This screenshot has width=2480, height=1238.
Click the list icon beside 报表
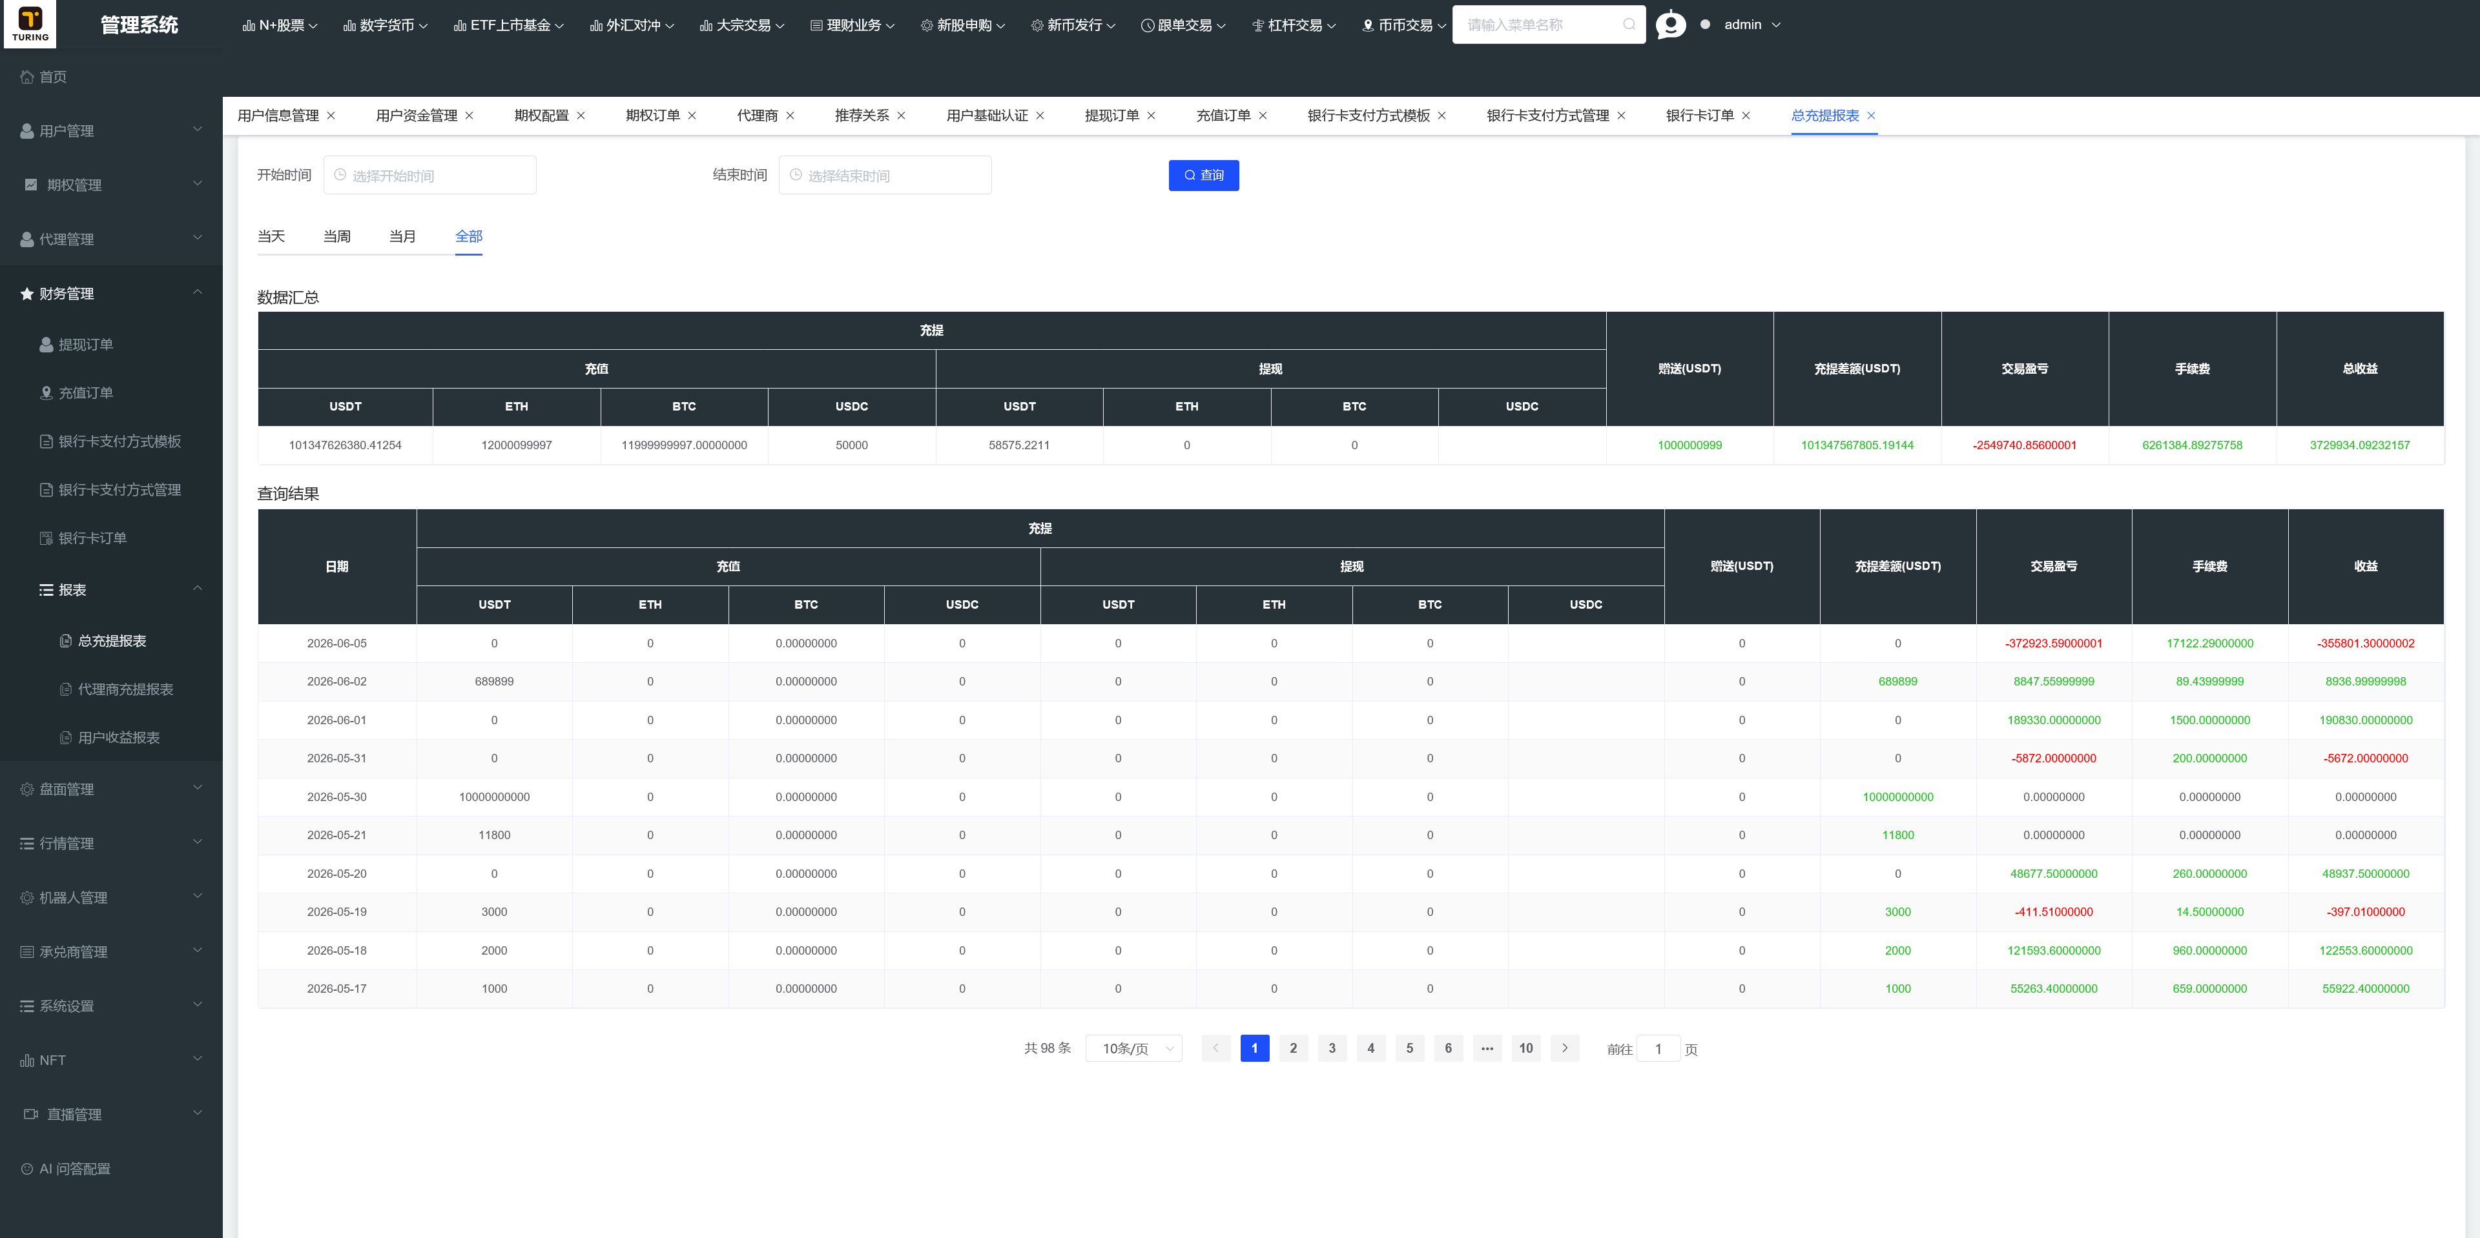click(x=46, y=590)
